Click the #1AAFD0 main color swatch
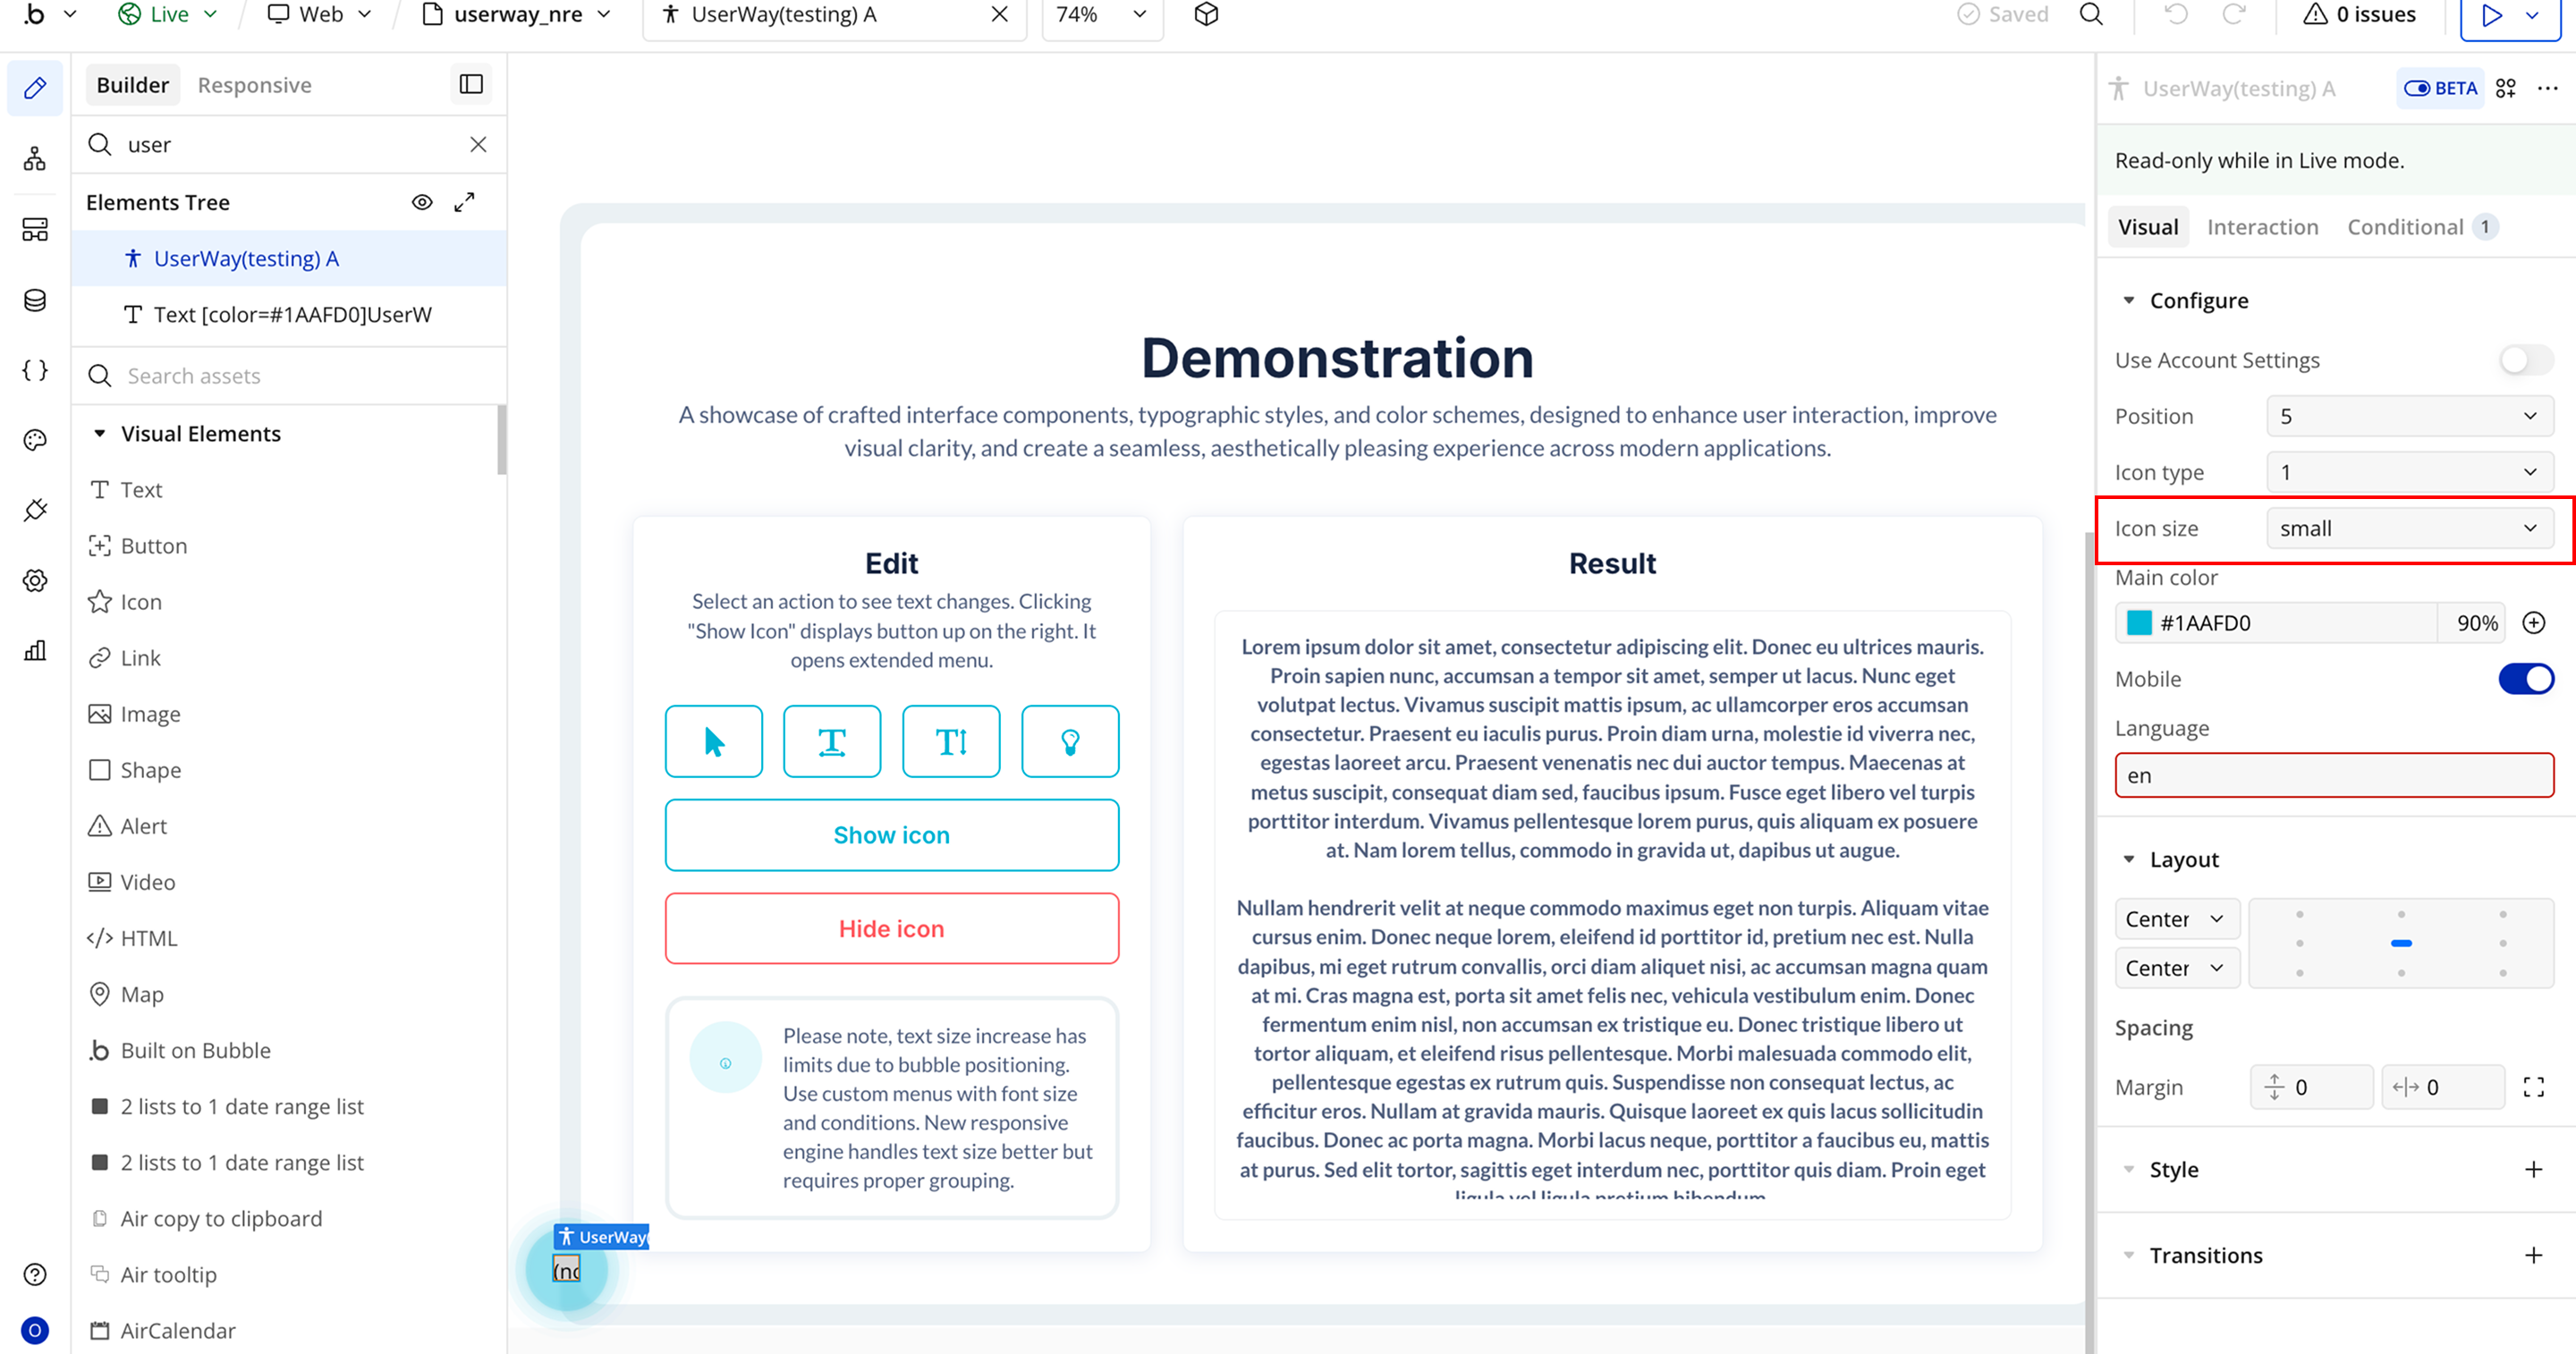 (2139, 623)
